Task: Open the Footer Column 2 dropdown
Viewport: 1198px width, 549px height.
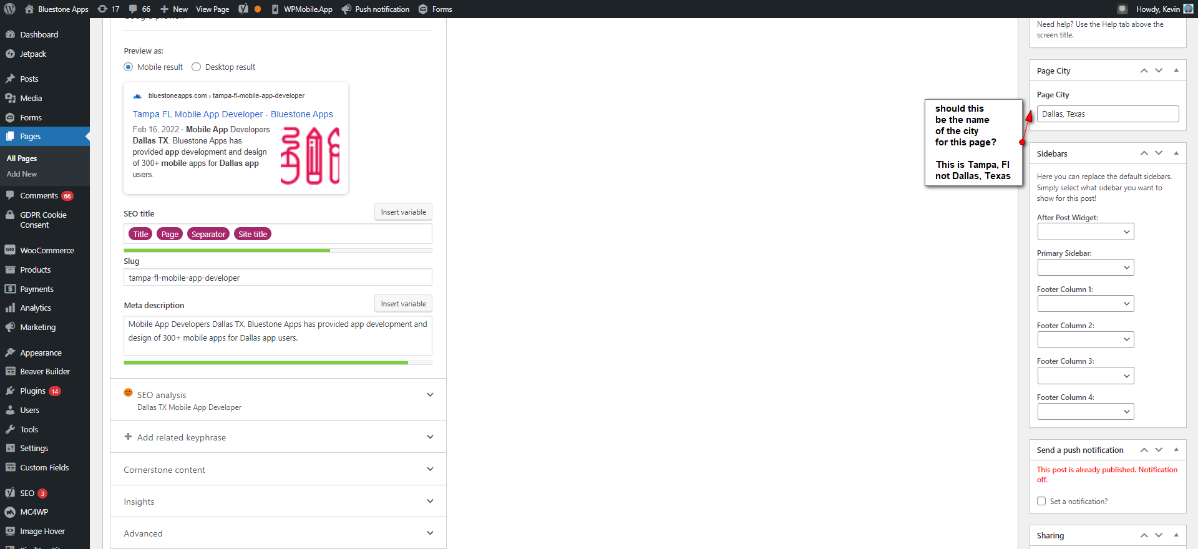Action: (x=1086, y=340)
